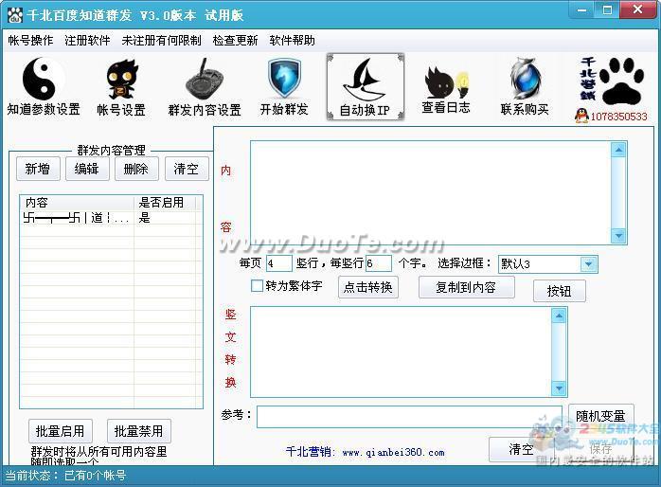Image resolution: width=661 pixels, height=487 pixels.
Task: Click the QQ penguin contact icon
Action: [x=581, y=116]
